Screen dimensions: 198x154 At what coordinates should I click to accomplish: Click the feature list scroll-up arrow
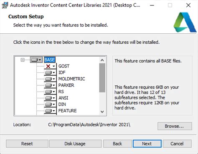[102, 60]
